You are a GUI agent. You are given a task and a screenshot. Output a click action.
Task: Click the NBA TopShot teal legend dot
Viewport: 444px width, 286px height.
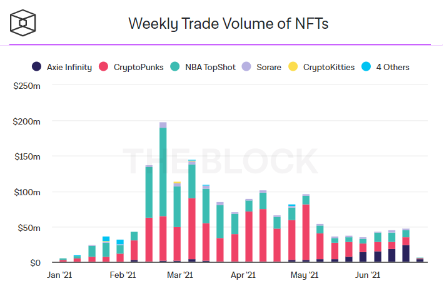tap(175, 66)
